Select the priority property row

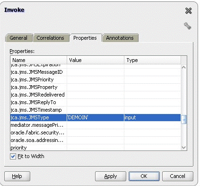tap(96, 148)
